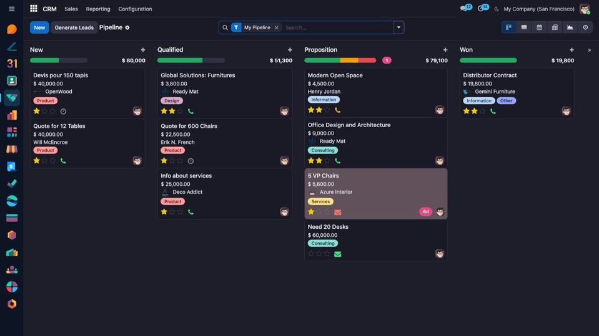Viewport: 599px width, 336px height.
Task: Click Qualified column progress bar
Action: click(x=191, y=60)
